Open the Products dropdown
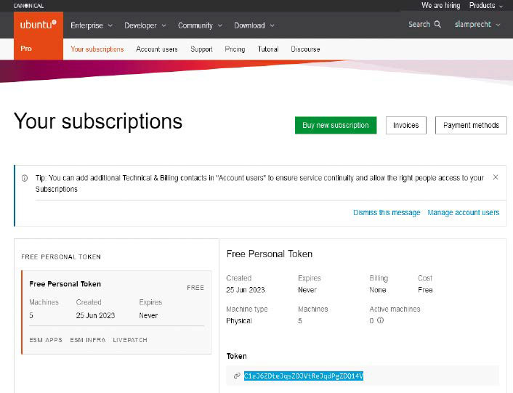The height and width of the screenshot is (393, 513). click(486, 5)
